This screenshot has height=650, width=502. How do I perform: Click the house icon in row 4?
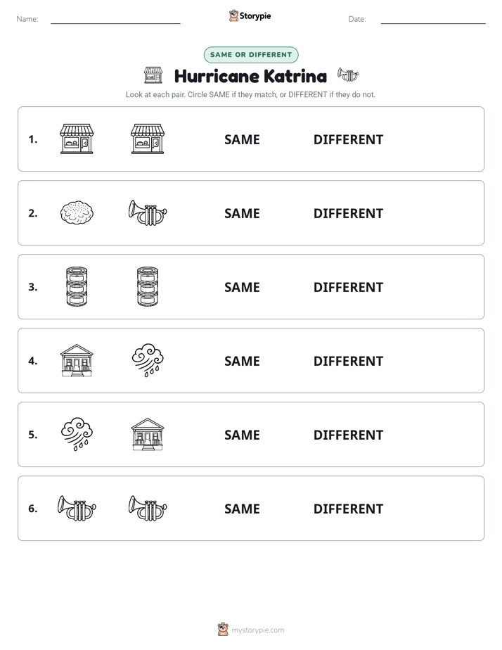[77, 360]
